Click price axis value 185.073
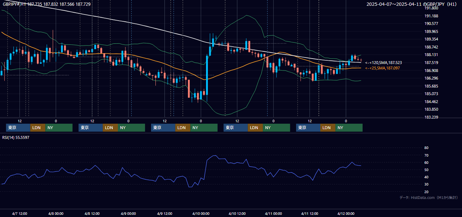462x217 pixels. click(431, 94)
